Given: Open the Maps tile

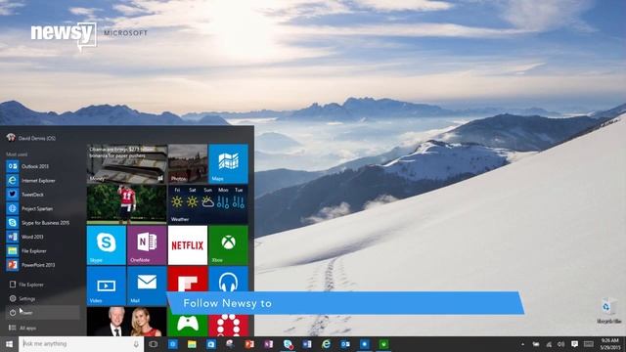Looking at the screenshot, I should pyautogui.click(x=228, y=163).
